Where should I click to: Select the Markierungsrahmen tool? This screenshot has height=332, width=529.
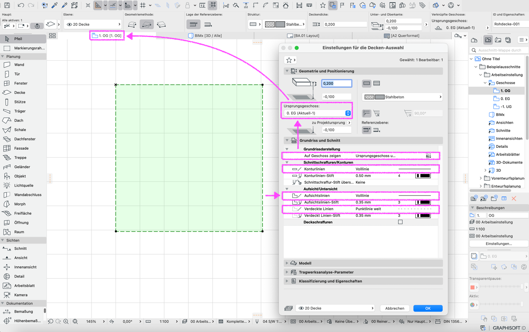(23, 48)
